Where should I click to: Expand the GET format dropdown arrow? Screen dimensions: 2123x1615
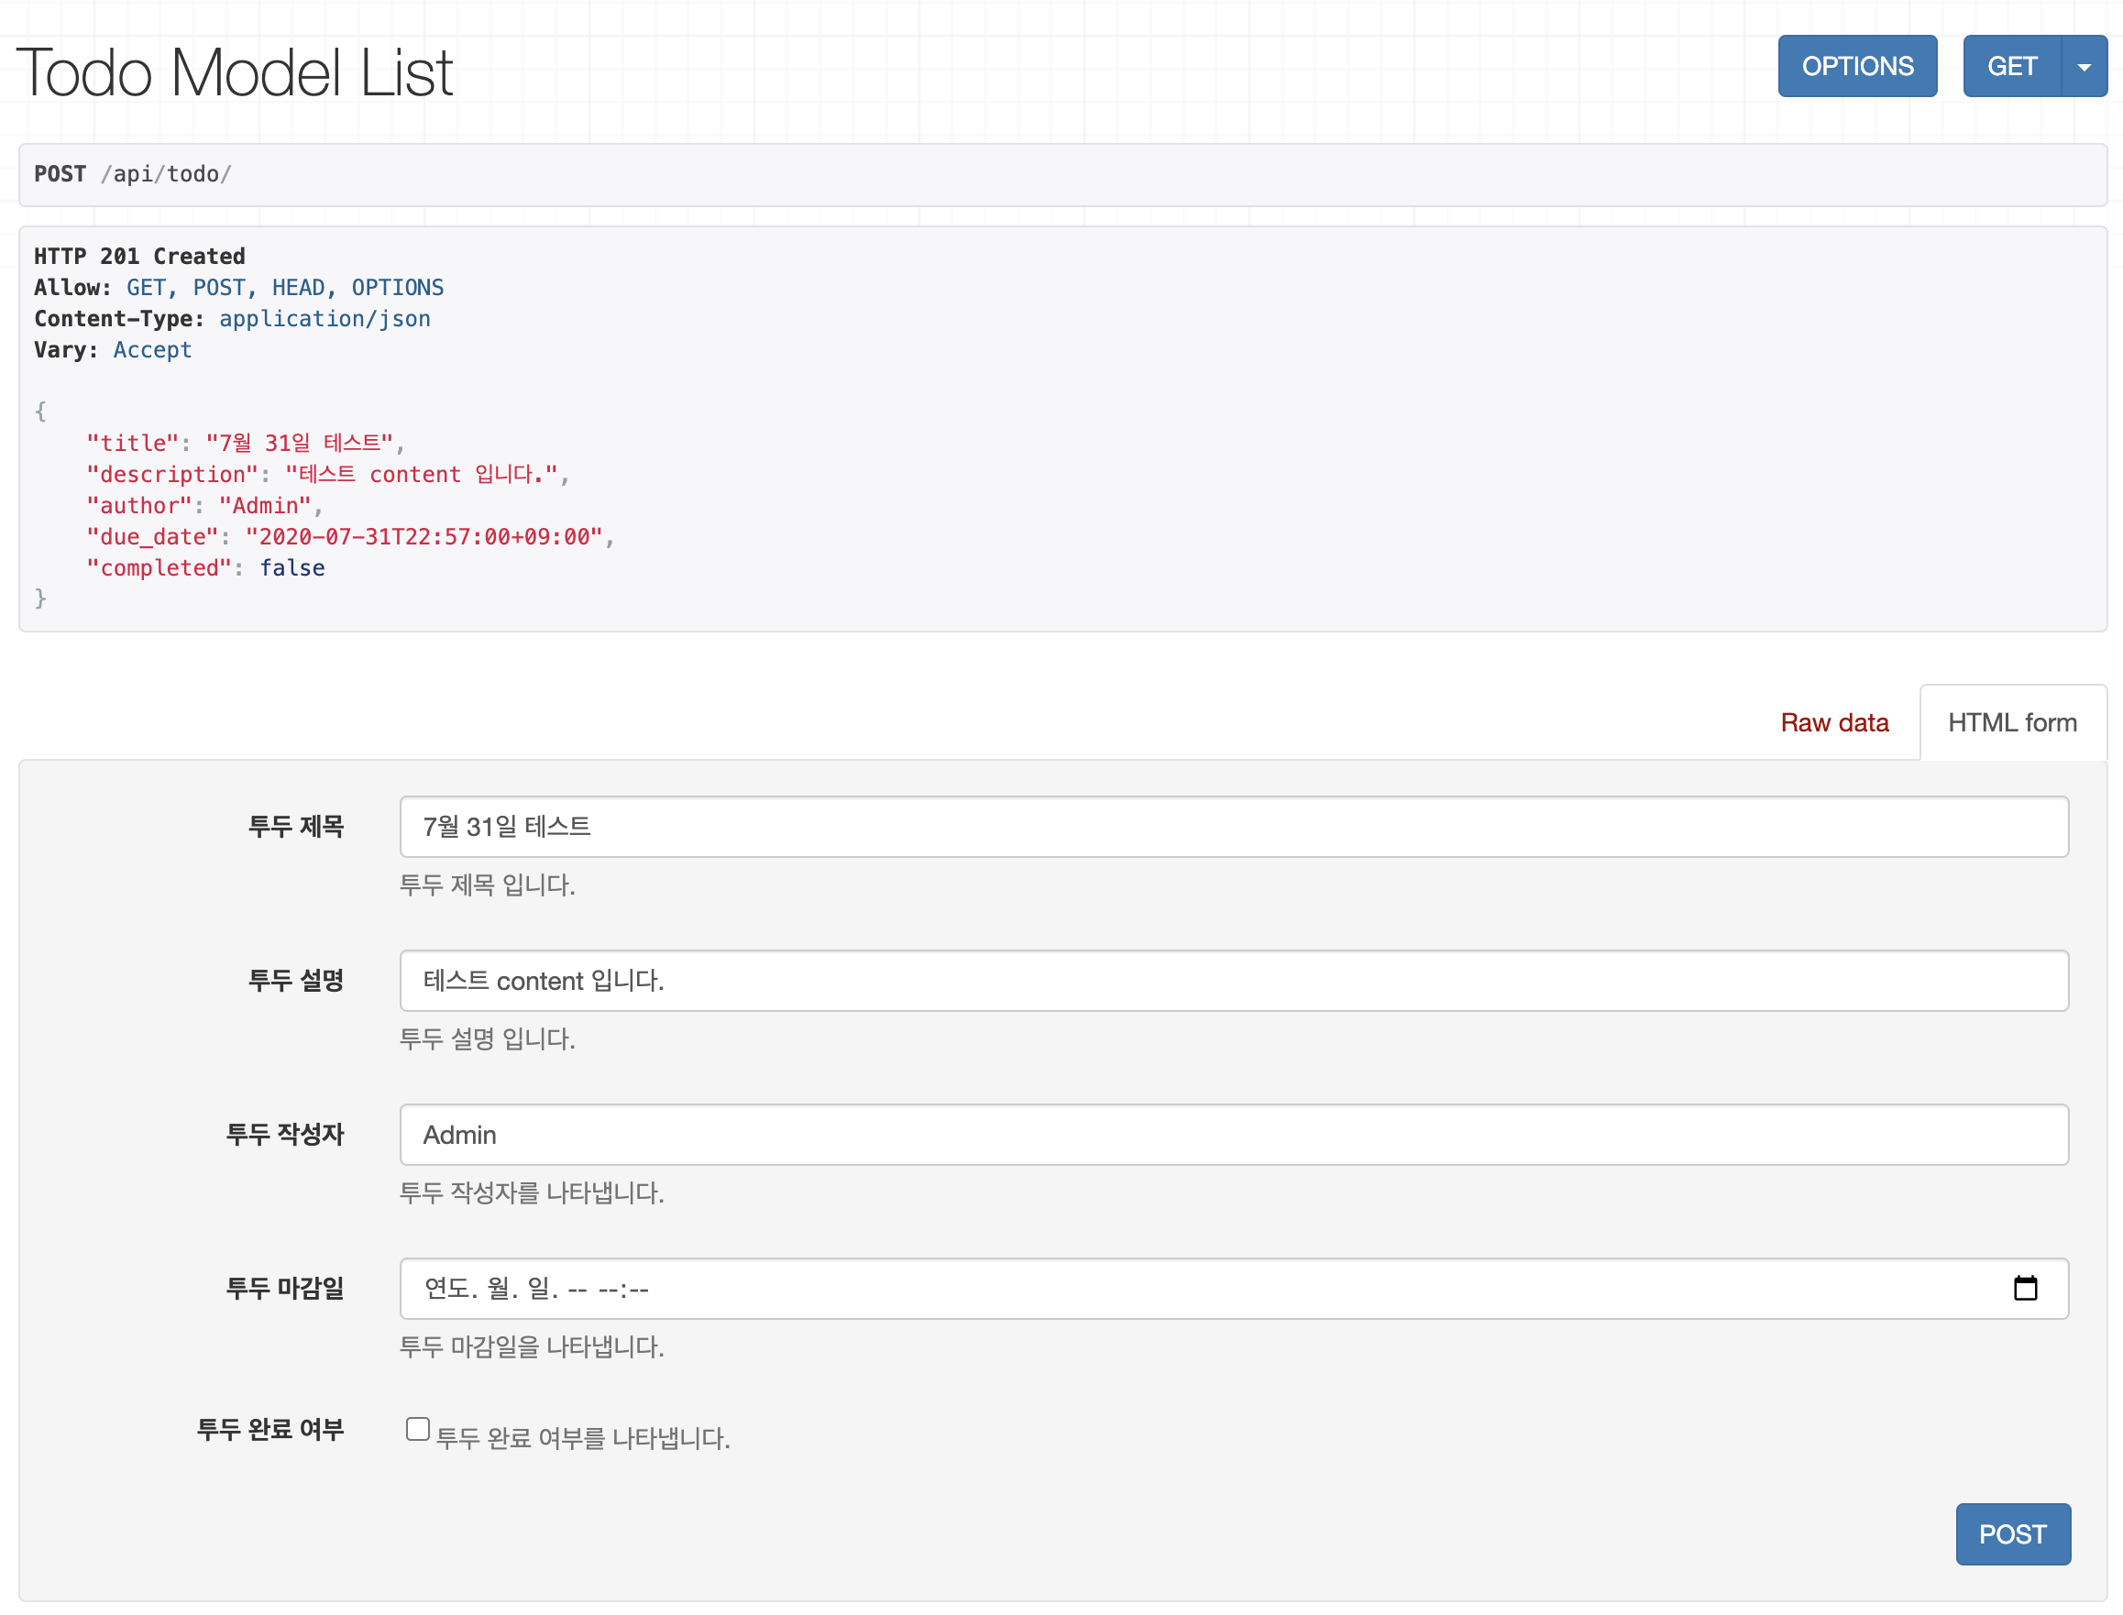(2084, 66)
